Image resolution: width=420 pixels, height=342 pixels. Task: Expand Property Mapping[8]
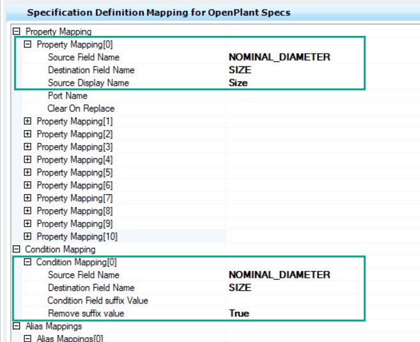coord(27,211)
